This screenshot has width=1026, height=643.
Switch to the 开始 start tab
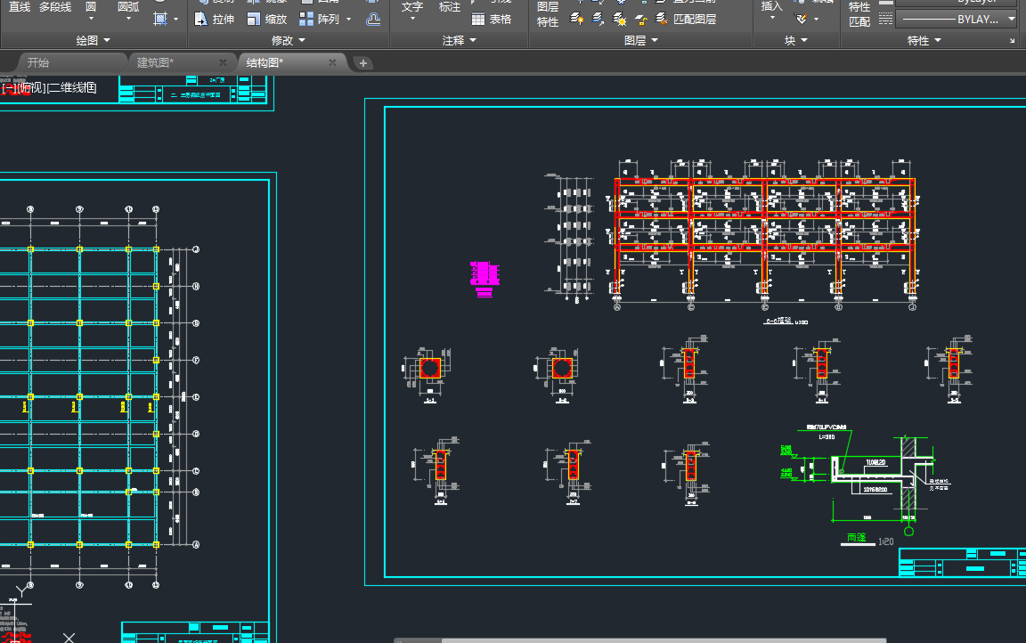(38, 62)
